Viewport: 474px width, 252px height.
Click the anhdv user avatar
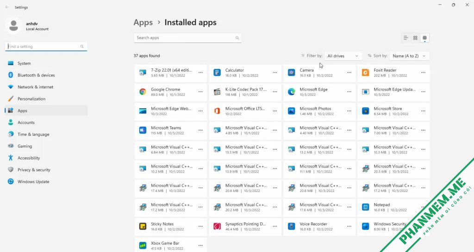[x=13, y=25]
